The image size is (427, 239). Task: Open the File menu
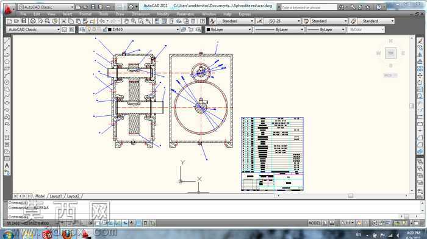(x=23, y=13)
